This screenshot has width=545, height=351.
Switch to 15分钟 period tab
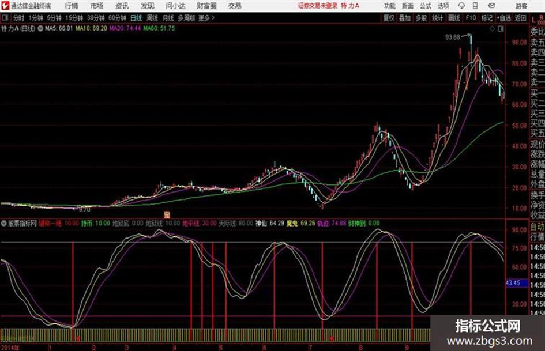(74, 18)
